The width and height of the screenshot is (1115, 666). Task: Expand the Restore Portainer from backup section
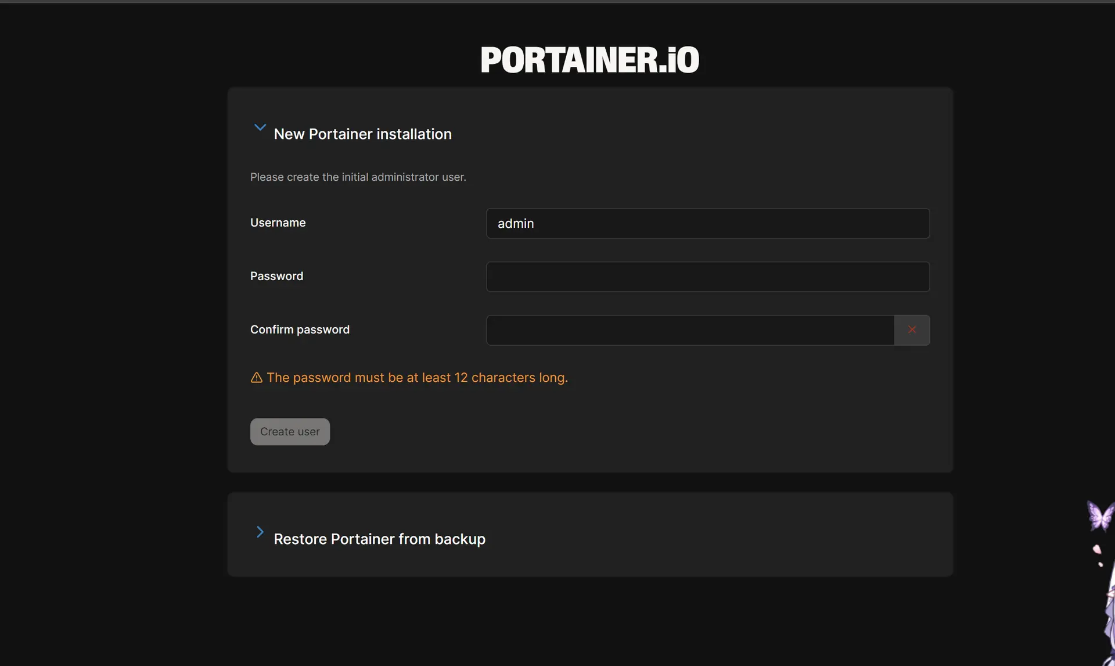point(260,532)
